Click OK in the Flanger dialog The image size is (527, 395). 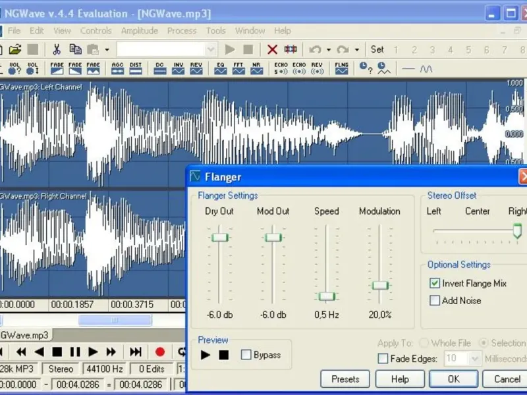453,379
